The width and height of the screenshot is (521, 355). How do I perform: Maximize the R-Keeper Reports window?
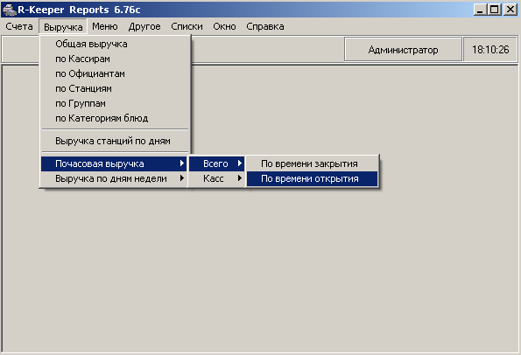pos(495,10)
